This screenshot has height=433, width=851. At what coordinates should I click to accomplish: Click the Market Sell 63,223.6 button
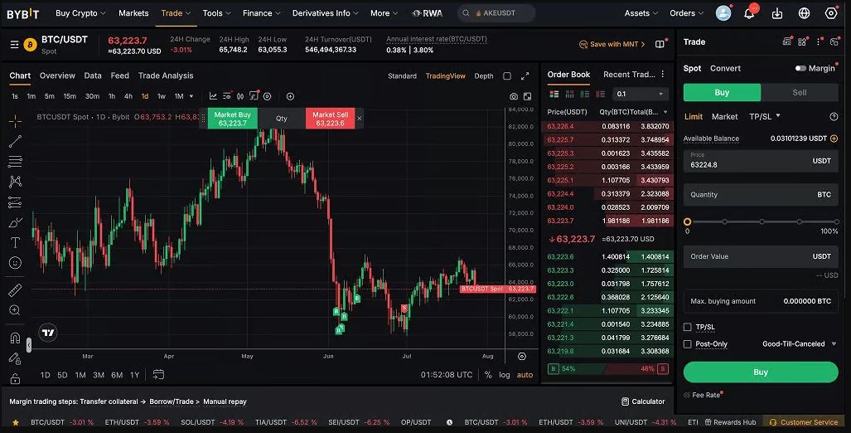coord(330,119)
